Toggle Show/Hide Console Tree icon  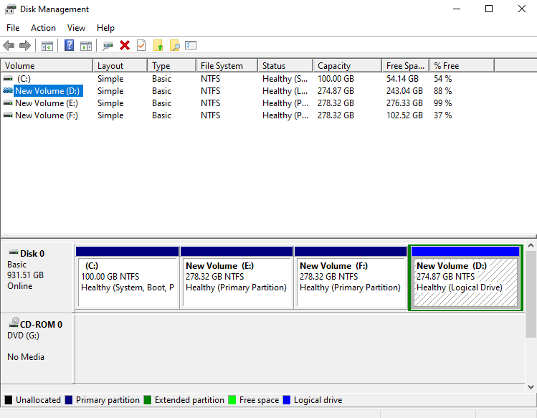point(47,46)
